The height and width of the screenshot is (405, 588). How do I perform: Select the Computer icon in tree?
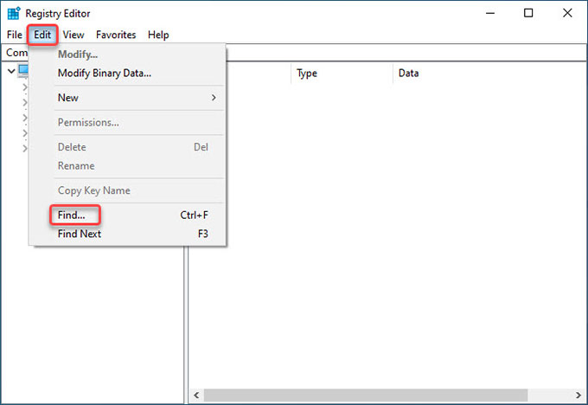(x=23, y=71)
